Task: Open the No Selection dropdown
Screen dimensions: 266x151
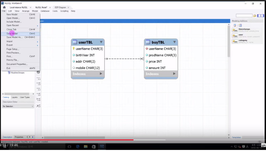Action: 18,106
